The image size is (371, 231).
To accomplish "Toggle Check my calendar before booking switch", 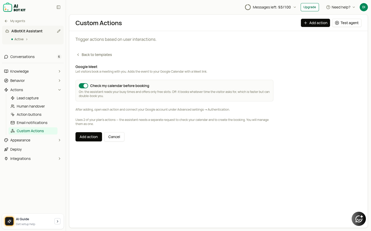I will coord(83,86).
